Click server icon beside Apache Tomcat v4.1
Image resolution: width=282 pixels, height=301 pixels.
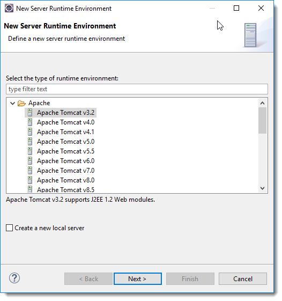coord(30,132)
